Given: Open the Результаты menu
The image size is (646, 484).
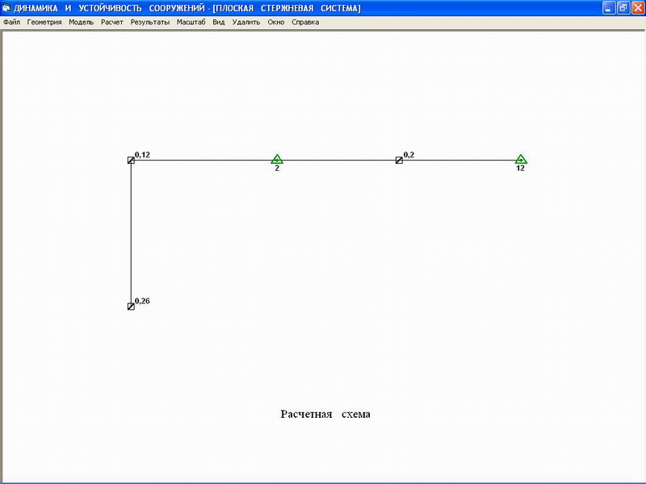Looking at the screenshot, I should coord(150,23).
